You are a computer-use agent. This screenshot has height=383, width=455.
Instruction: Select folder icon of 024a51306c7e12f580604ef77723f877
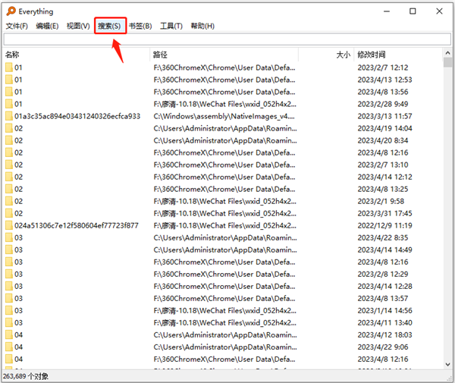tap(9, 225)
